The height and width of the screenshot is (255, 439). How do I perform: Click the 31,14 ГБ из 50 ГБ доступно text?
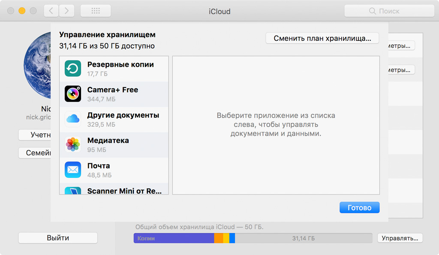pos(107,46)
